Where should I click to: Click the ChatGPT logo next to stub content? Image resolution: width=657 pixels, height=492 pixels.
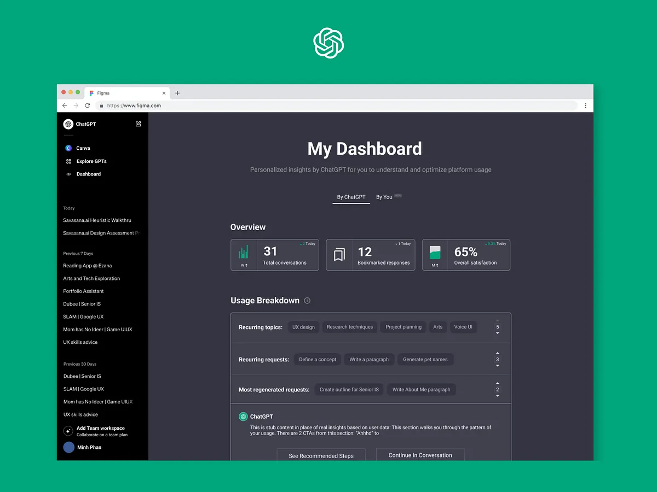coord(243,416)
